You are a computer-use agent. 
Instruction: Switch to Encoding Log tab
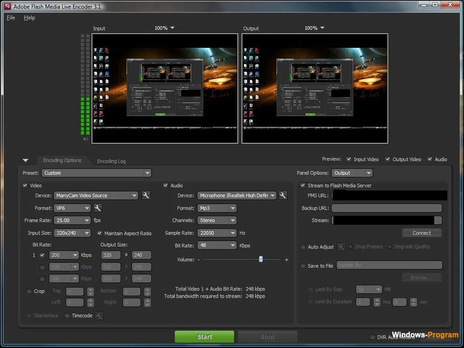pyautogui.click(x=111, y=161)
